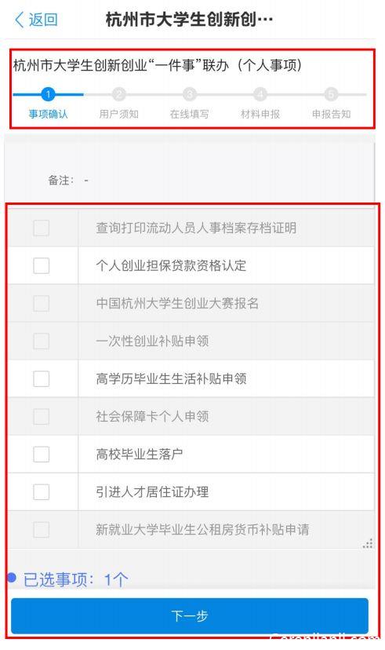This screenshot has width=385, height=650.
Task: Select step 5 circle 申报告知
Action: coord(331,94)
